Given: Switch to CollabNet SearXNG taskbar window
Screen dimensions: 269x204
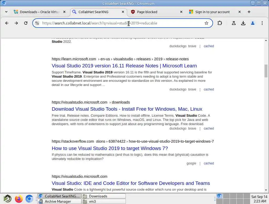Looking at the screenshot, I should click(59, 196).
